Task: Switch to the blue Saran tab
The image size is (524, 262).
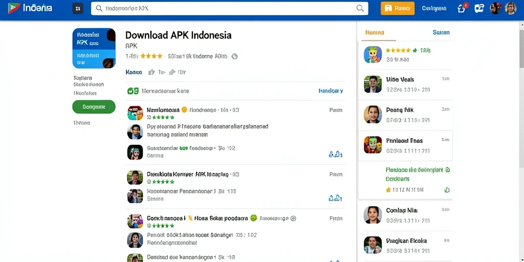Action: coord(441,32)
